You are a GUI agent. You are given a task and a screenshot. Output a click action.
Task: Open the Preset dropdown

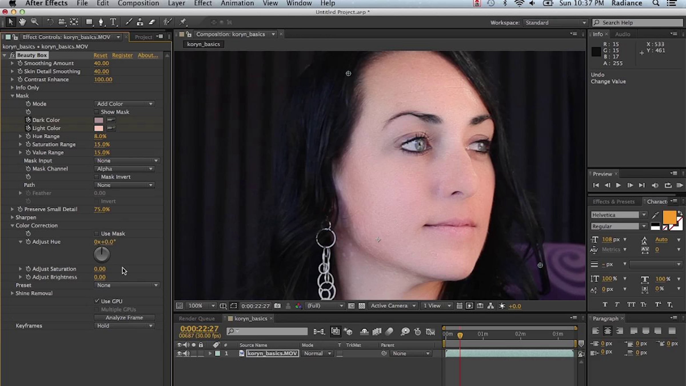(127, 285)
